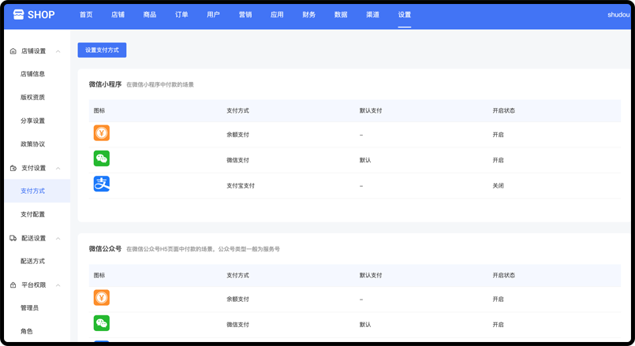Open the 渠道 top menu

click(x=372, y=14)
